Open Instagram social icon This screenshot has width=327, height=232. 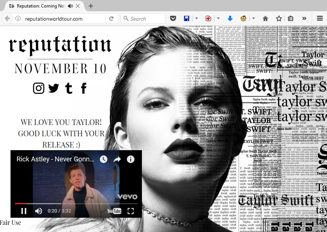pos(39,88)
